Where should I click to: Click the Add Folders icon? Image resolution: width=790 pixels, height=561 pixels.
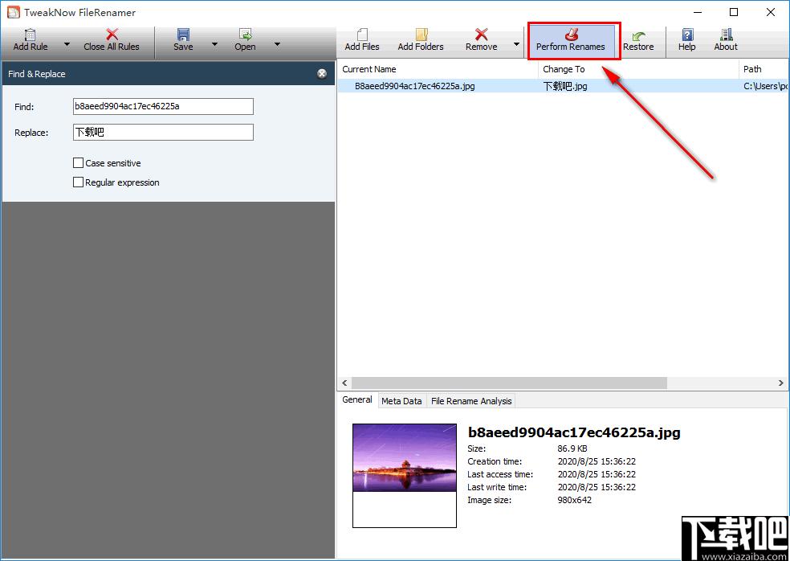pos(421,35)
